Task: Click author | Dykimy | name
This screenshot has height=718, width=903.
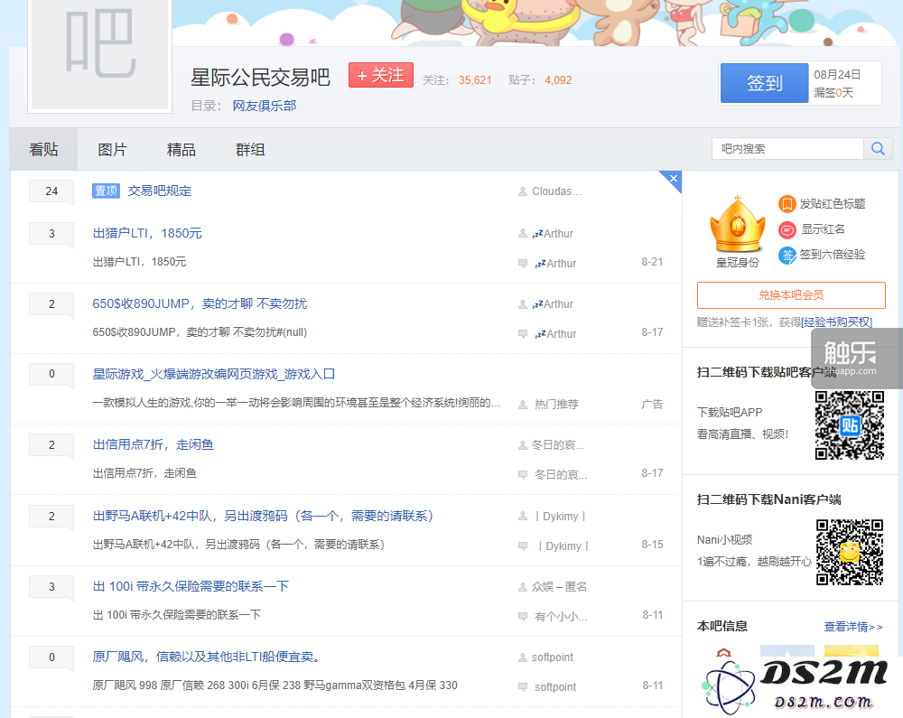Action: pos(561,517)
